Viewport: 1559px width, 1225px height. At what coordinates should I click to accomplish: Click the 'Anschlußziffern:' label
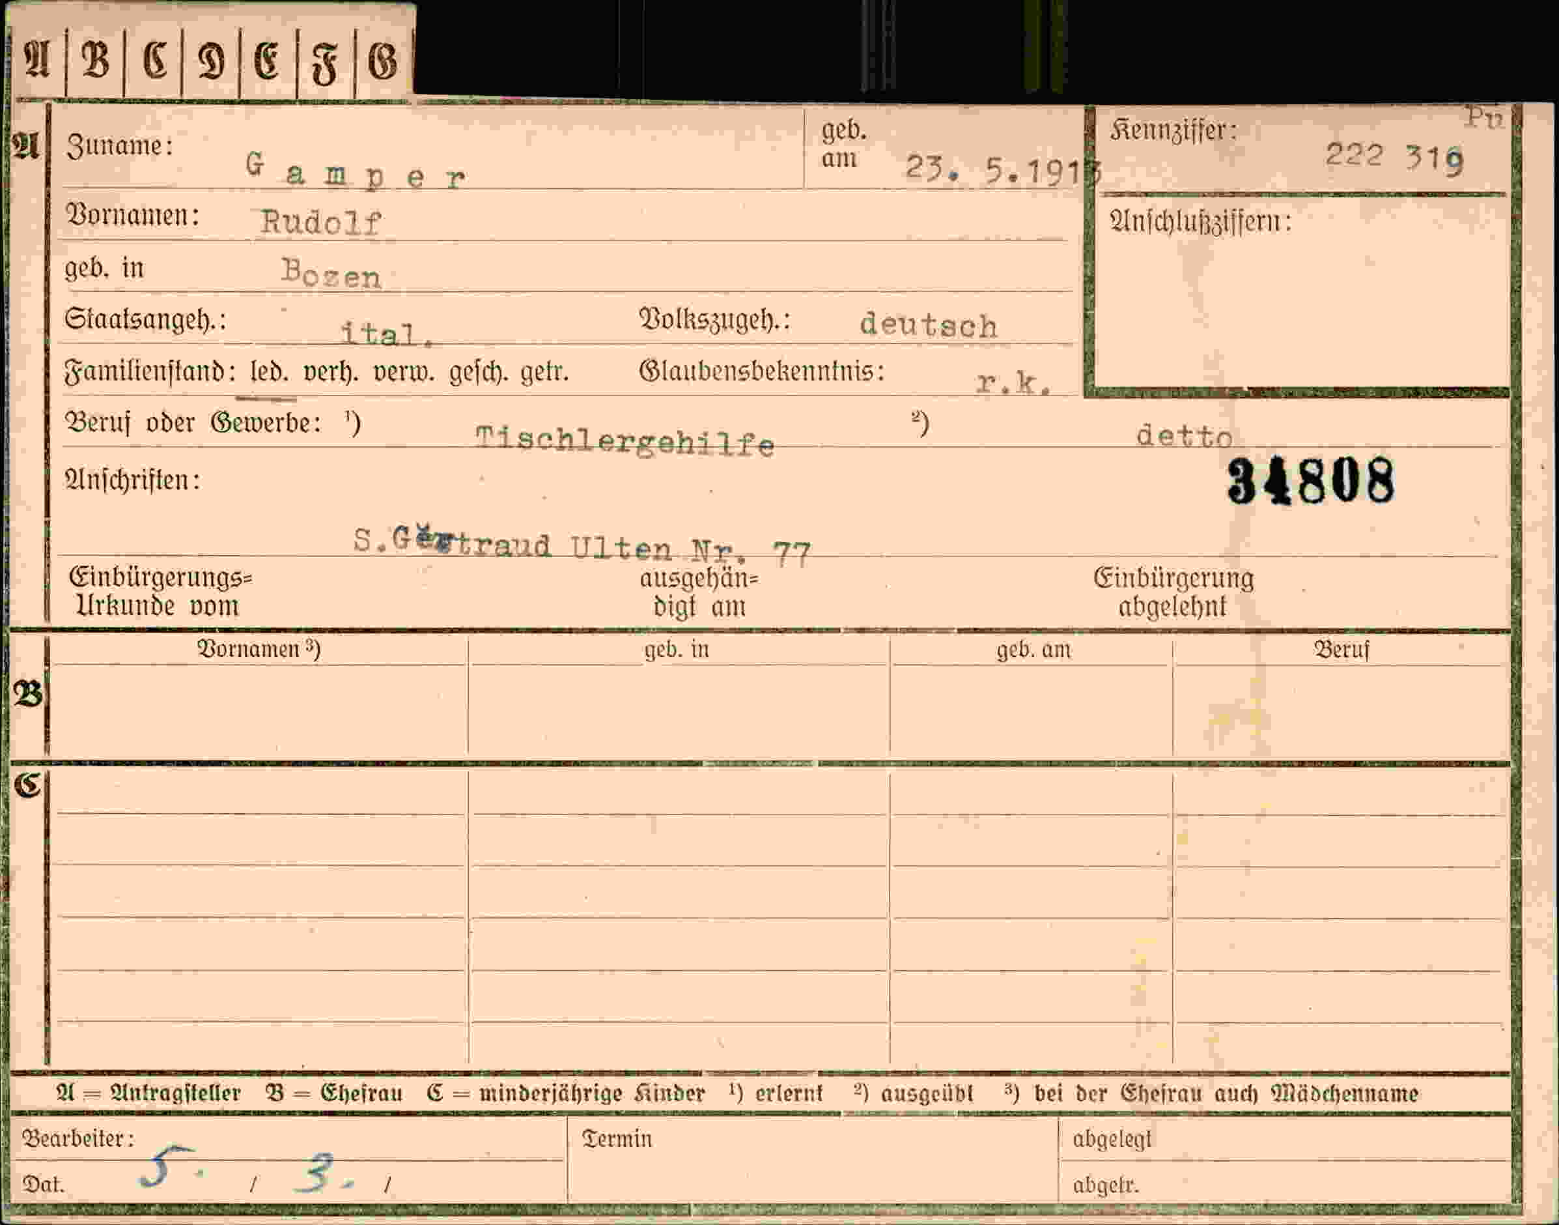(1201, 222)
